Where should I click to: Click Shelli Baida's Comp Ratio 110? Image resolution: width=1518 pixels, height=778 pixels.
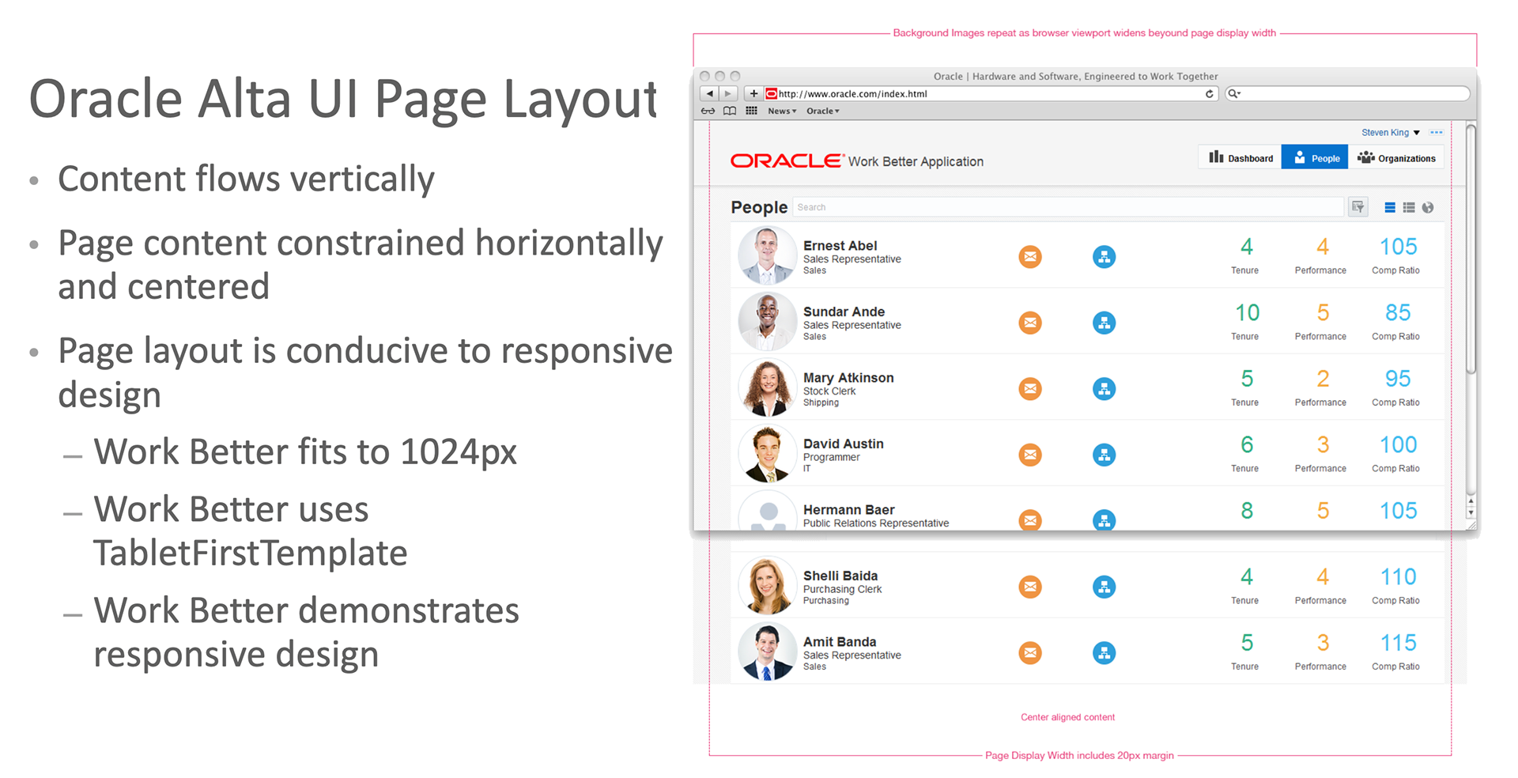click(1398, 577)
